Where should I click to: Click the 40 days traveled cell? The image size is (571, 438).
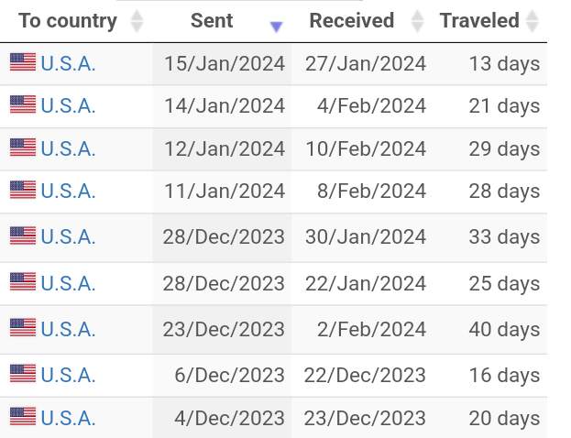(x=504, y=330)
